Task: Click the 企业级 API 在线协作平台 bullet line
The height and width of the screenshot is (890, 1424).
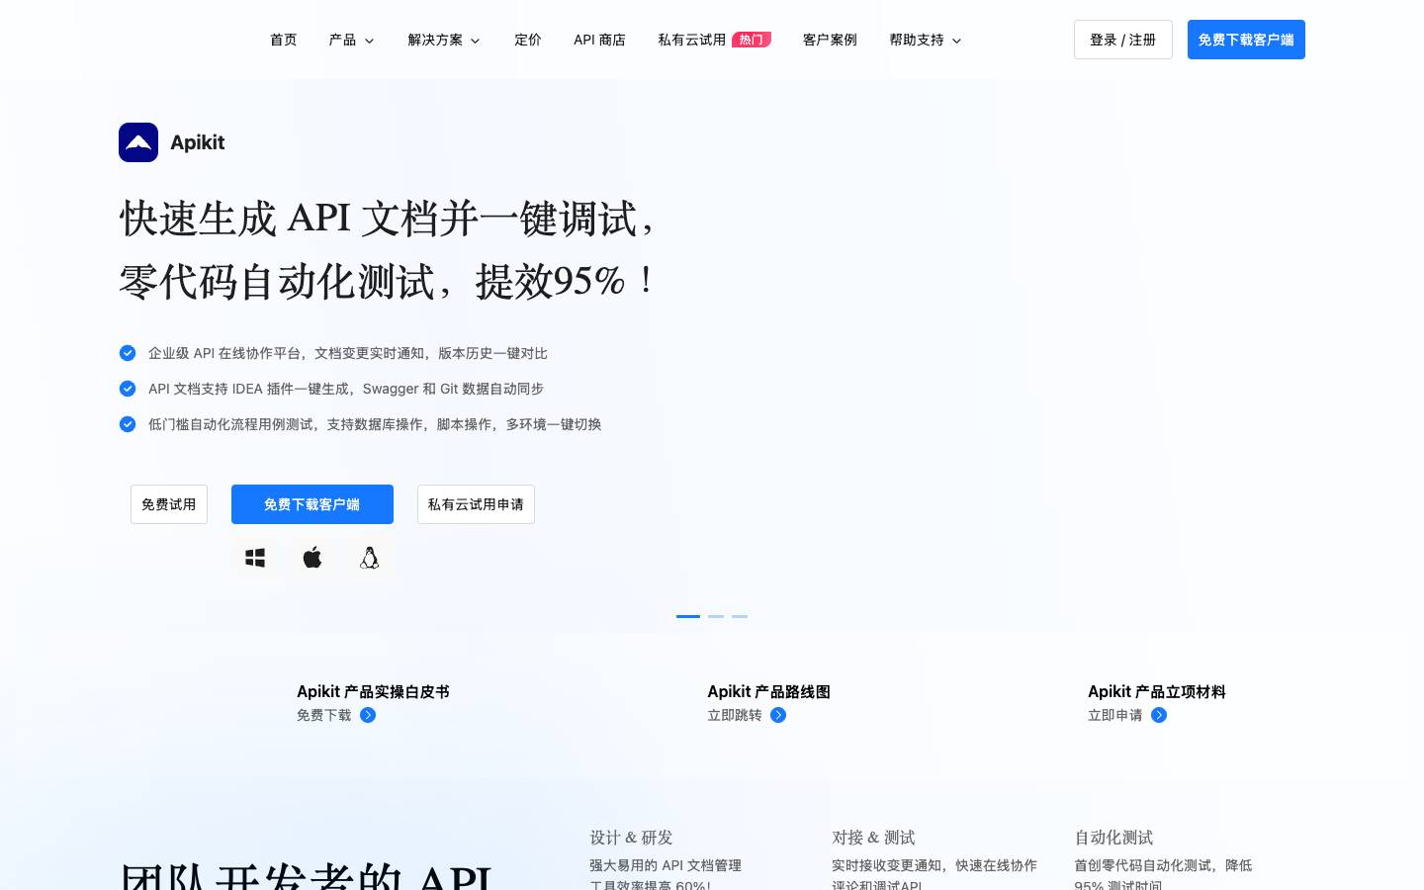Action: coord(348,353)
